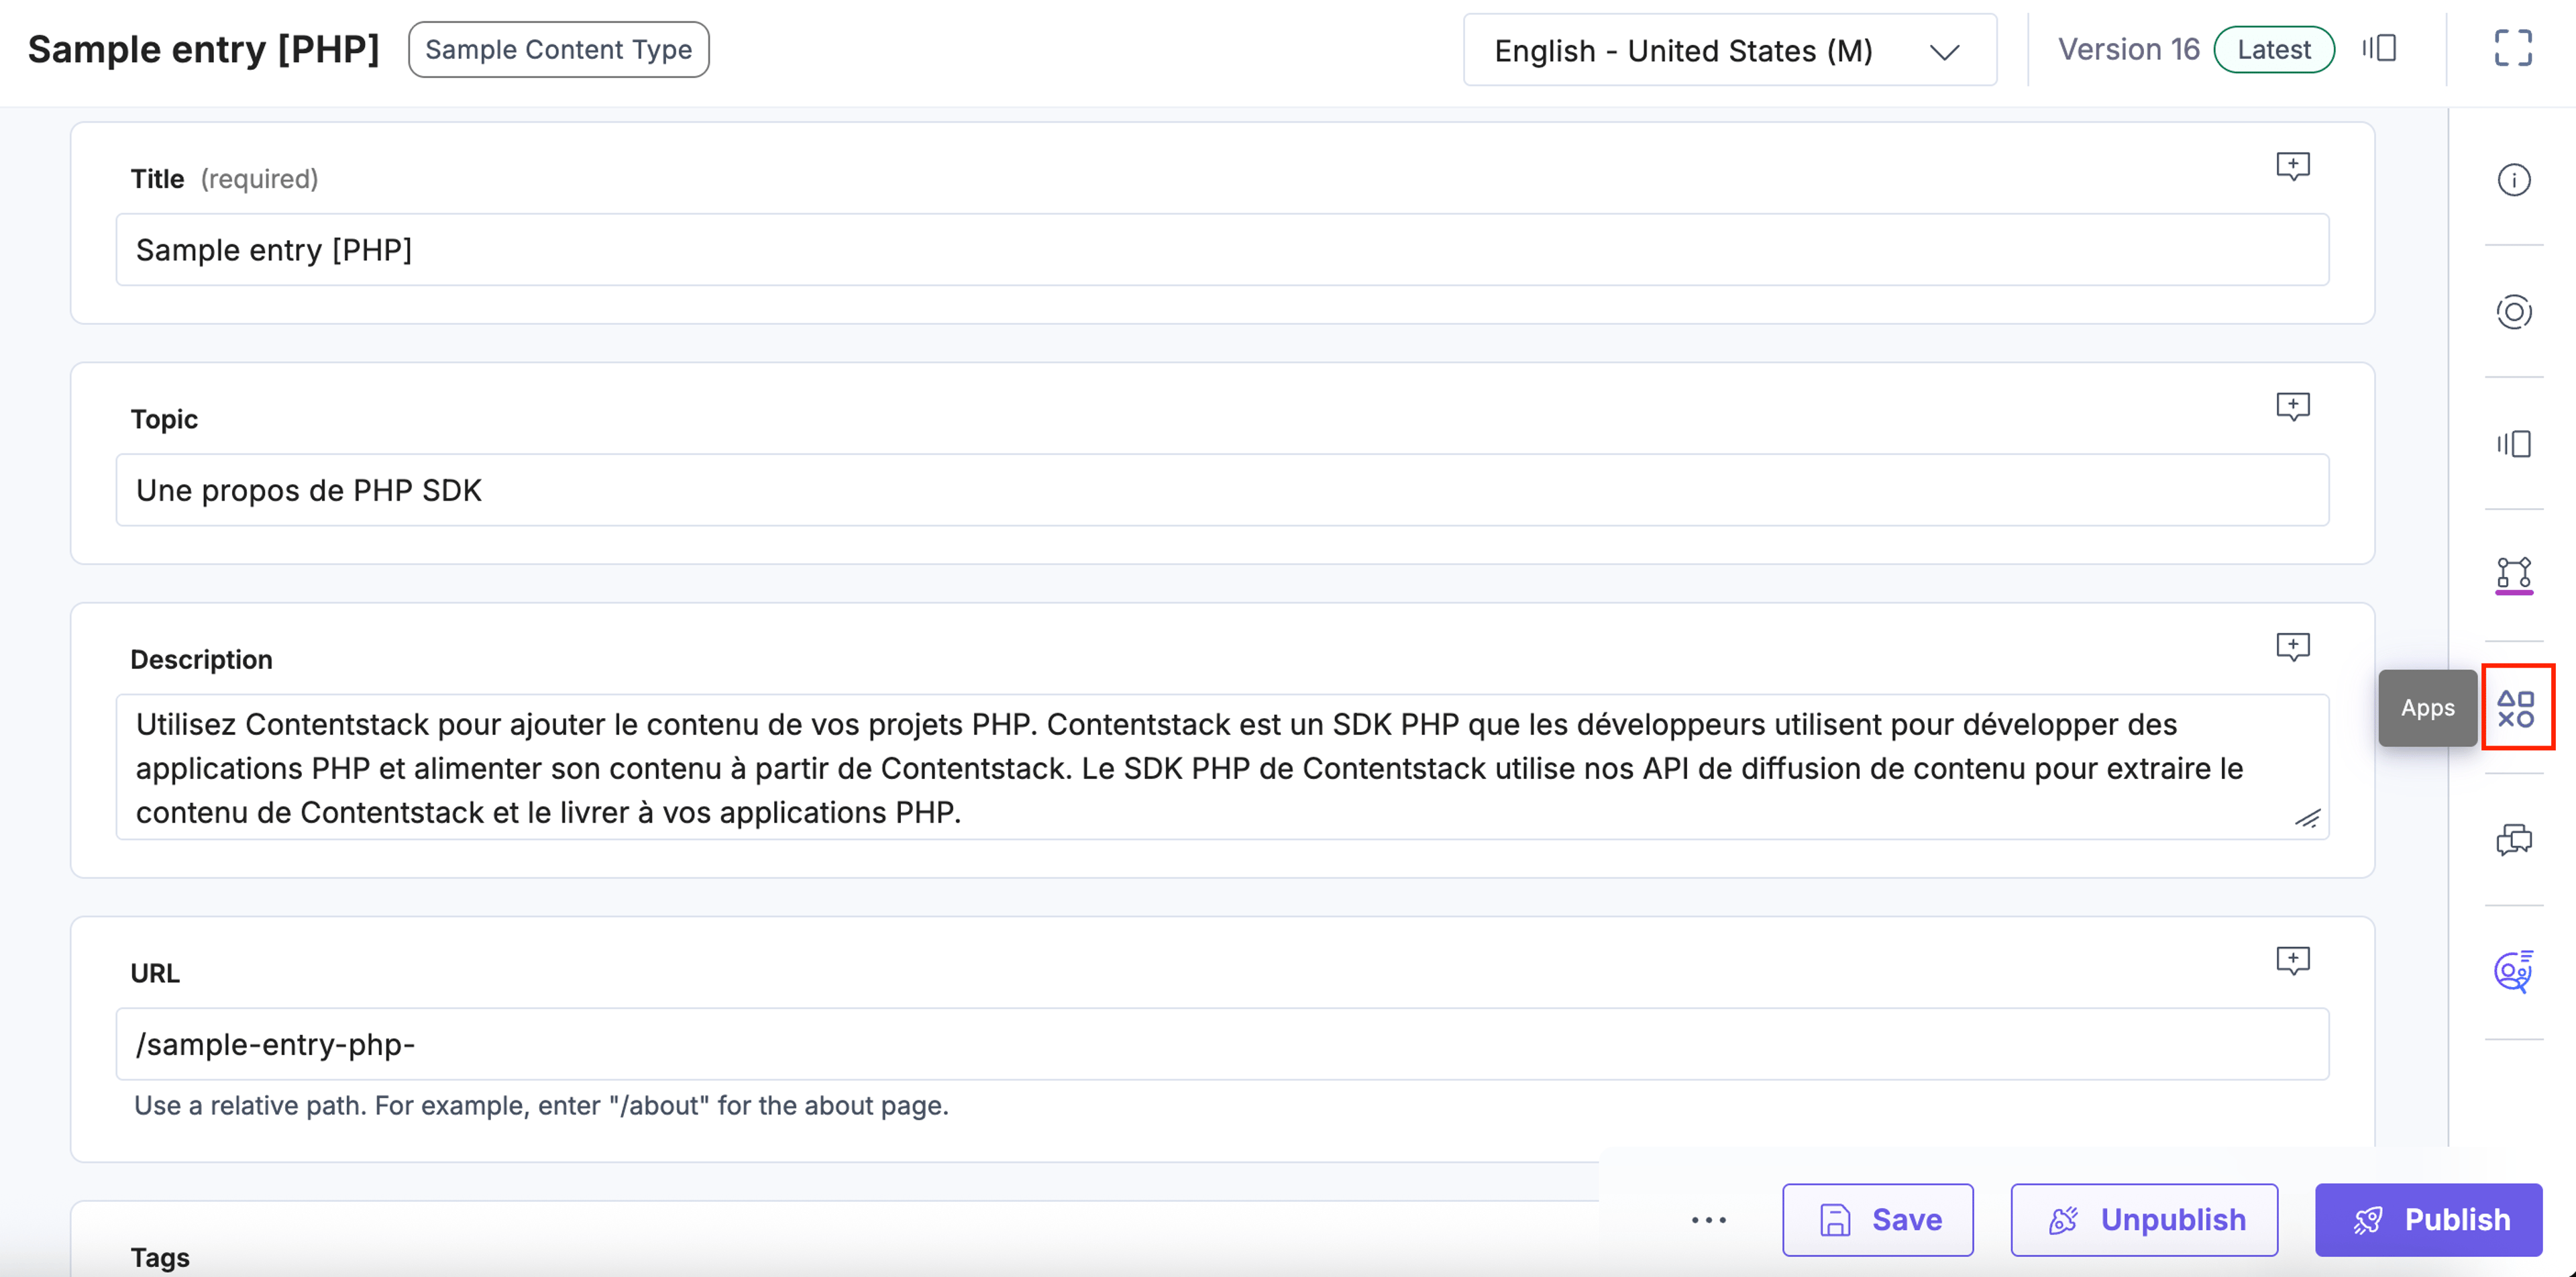
Task: Toggle fullscreen mode for entry editor
Action: (x=2512, y=48)
